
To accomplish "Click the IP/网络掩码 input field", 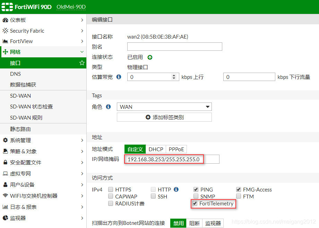I will pyautogui.click(x=172, y=159).
